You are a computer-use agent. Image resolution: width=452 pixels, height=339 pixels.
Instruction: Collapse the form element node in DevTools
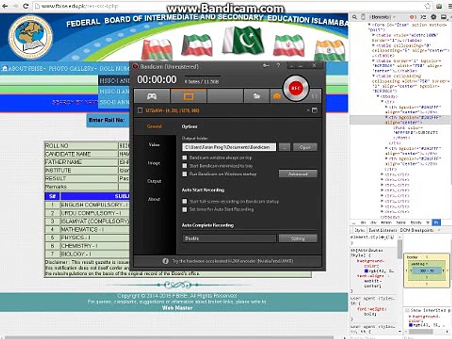tap(369, 25)
